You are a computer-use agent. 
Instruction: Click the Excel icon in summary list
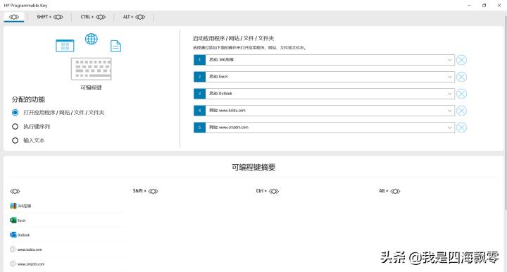click(13, 221)
